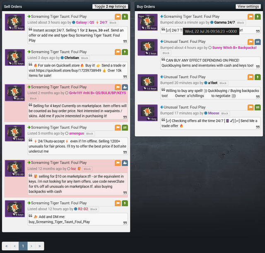Click the orange report flag on Galaxy | QS listing
265x253 pixels.
(x=118, y=17)
